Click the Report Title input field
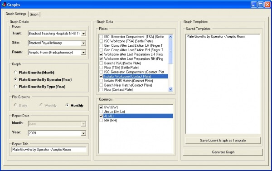The image size is (272, 171). pos(49,150)
